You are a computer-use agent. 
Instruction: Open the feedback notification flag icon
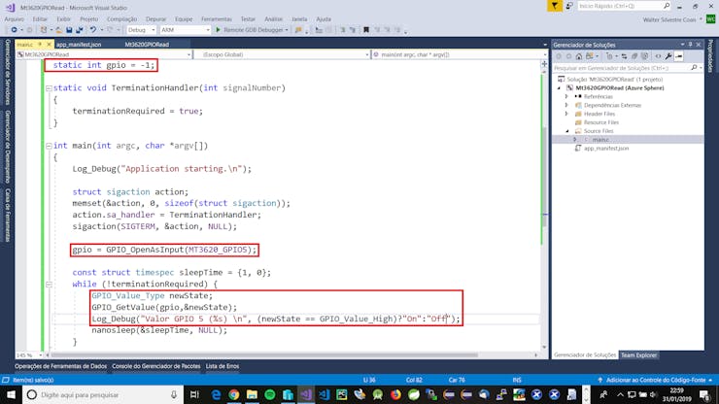pyautogui.click(x=555, y=6)
